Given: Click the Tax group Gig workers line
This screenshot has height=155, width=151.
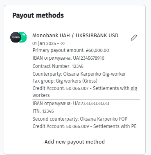Looking at the screenshot, I should [65, 81].
